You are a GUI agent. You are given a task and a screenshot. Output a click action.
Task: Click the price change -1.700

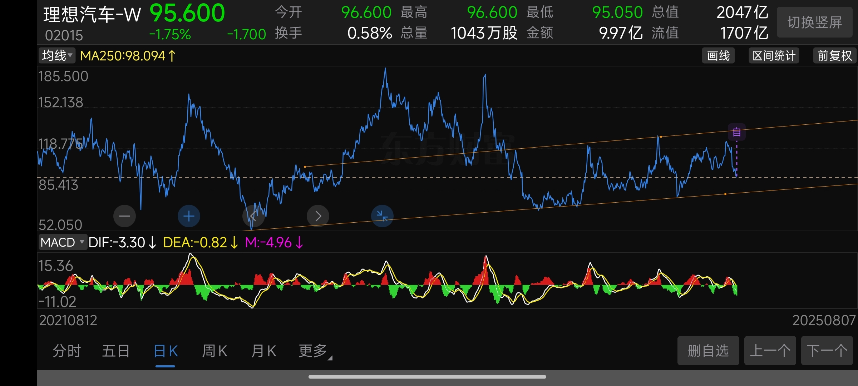pos(247,34)
